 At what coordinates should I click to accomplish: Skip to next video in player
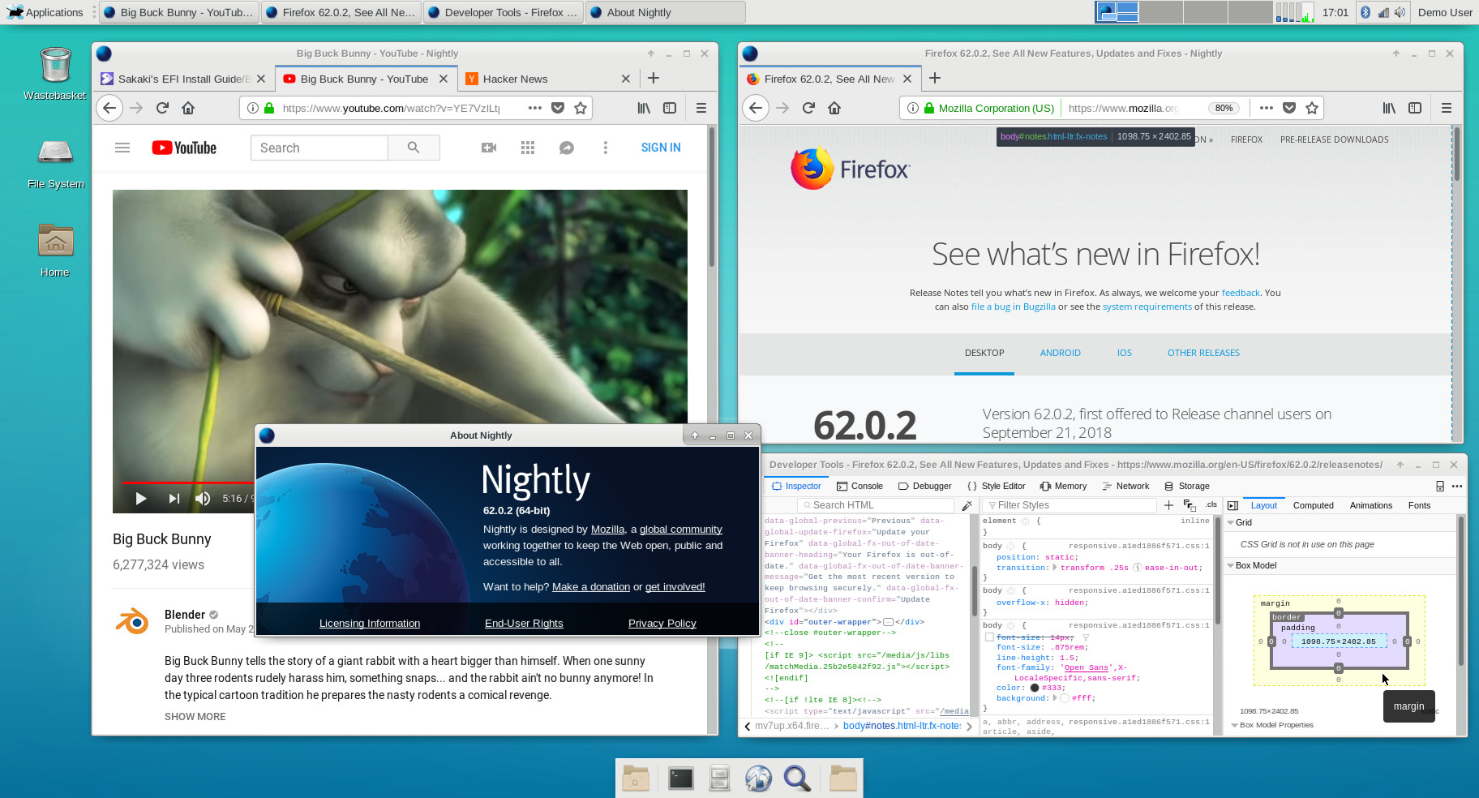click(174, 499)
